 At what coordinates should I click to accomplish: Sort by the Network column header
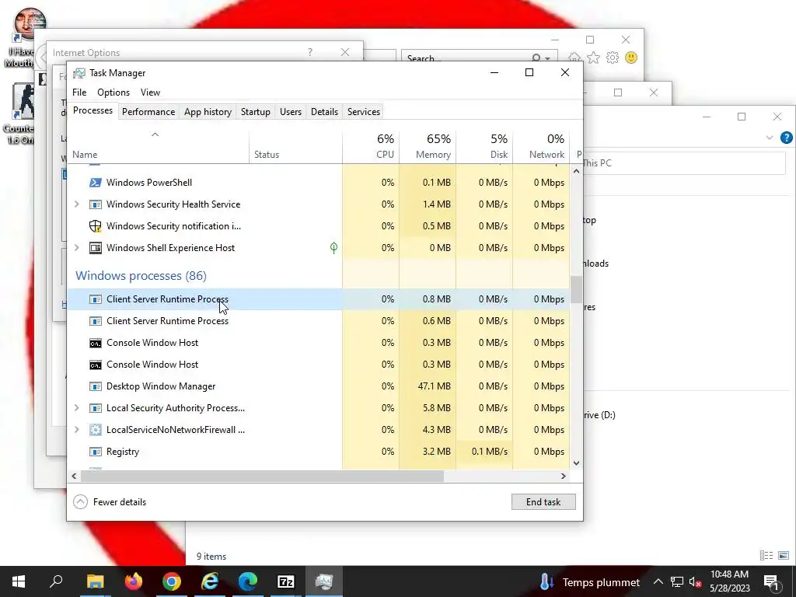click(541, 147)
